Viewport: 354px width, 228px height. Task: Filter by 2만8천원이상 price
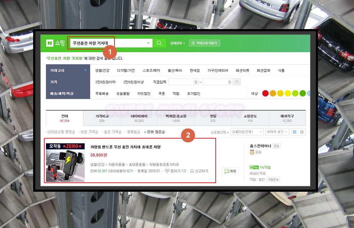click(134, 82)
